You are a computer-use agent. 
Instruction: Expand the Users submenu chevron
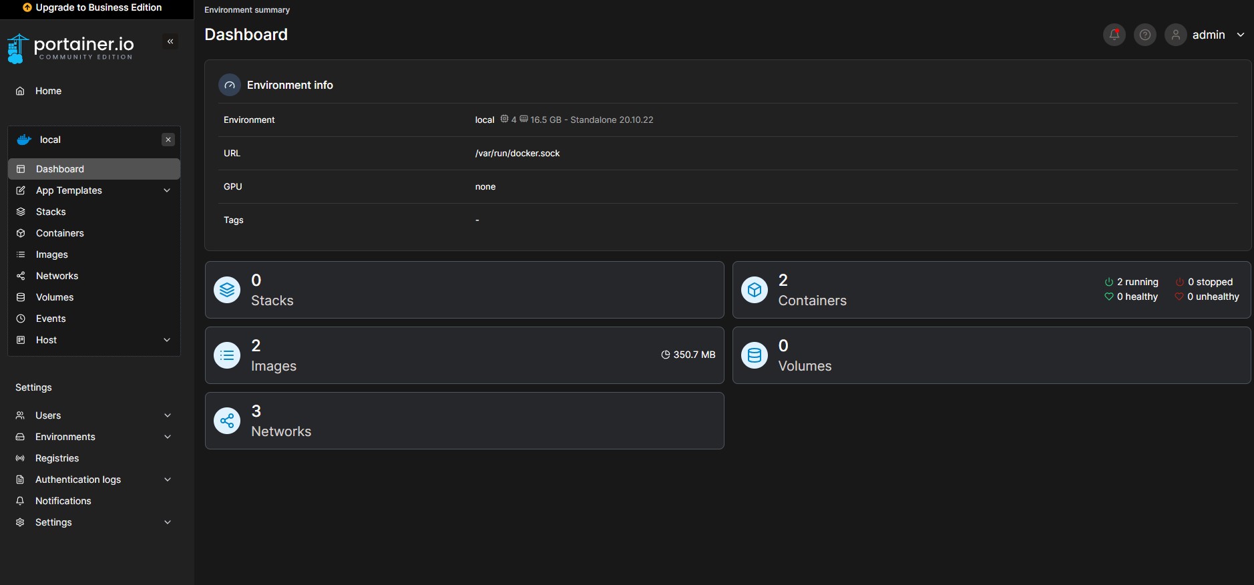tap(168, 415)
